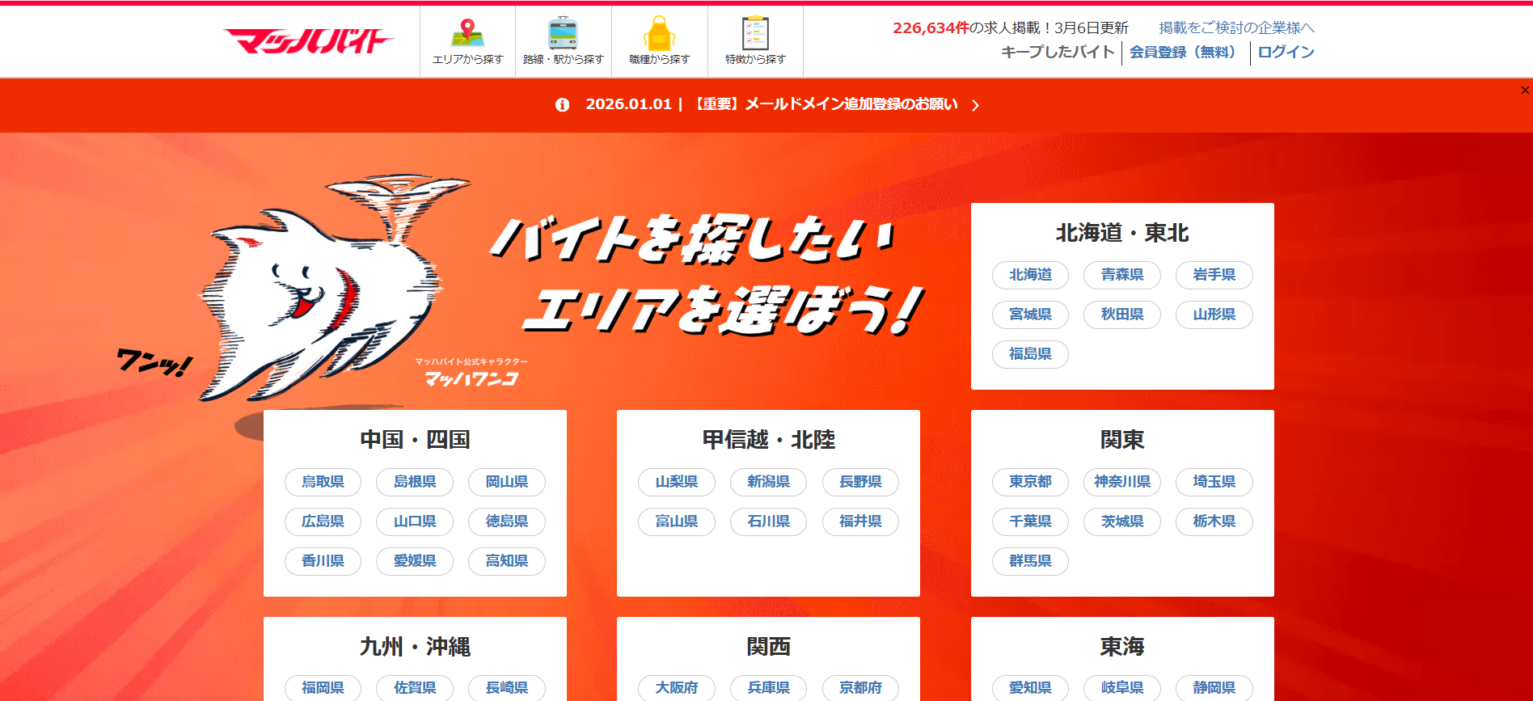
Task: Choose 東京都 in the 関東 panel
Action: coord(1030,482)
